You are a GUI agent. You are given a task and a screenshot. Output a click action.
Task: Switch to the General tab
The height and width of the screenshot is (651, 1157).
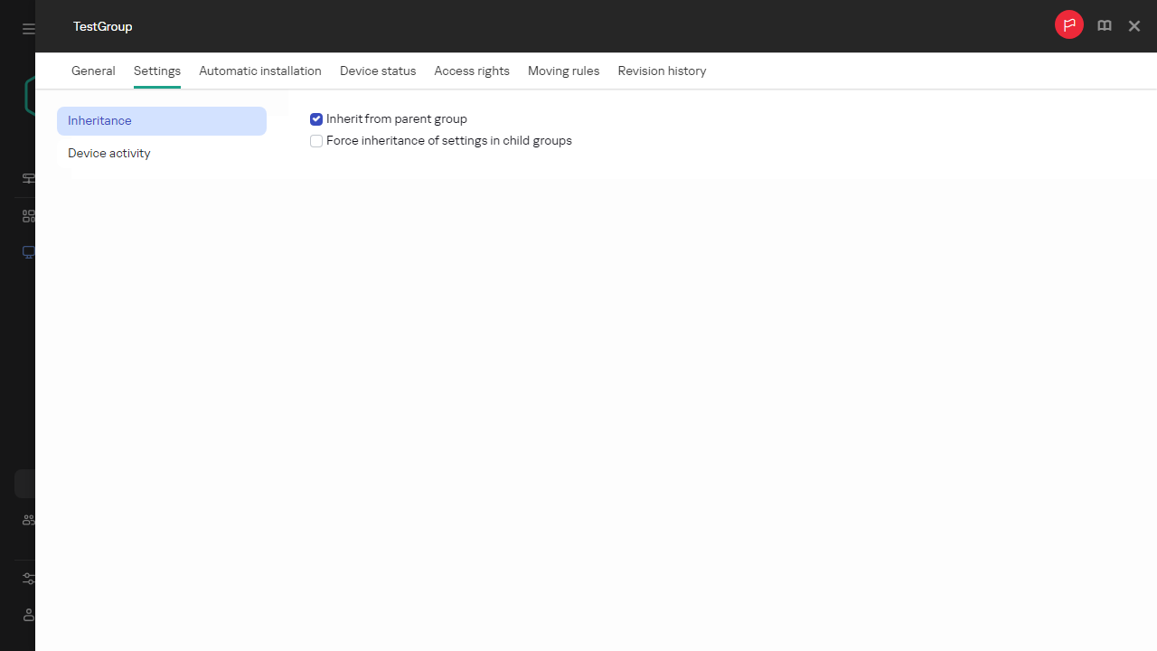coord(93,71)
